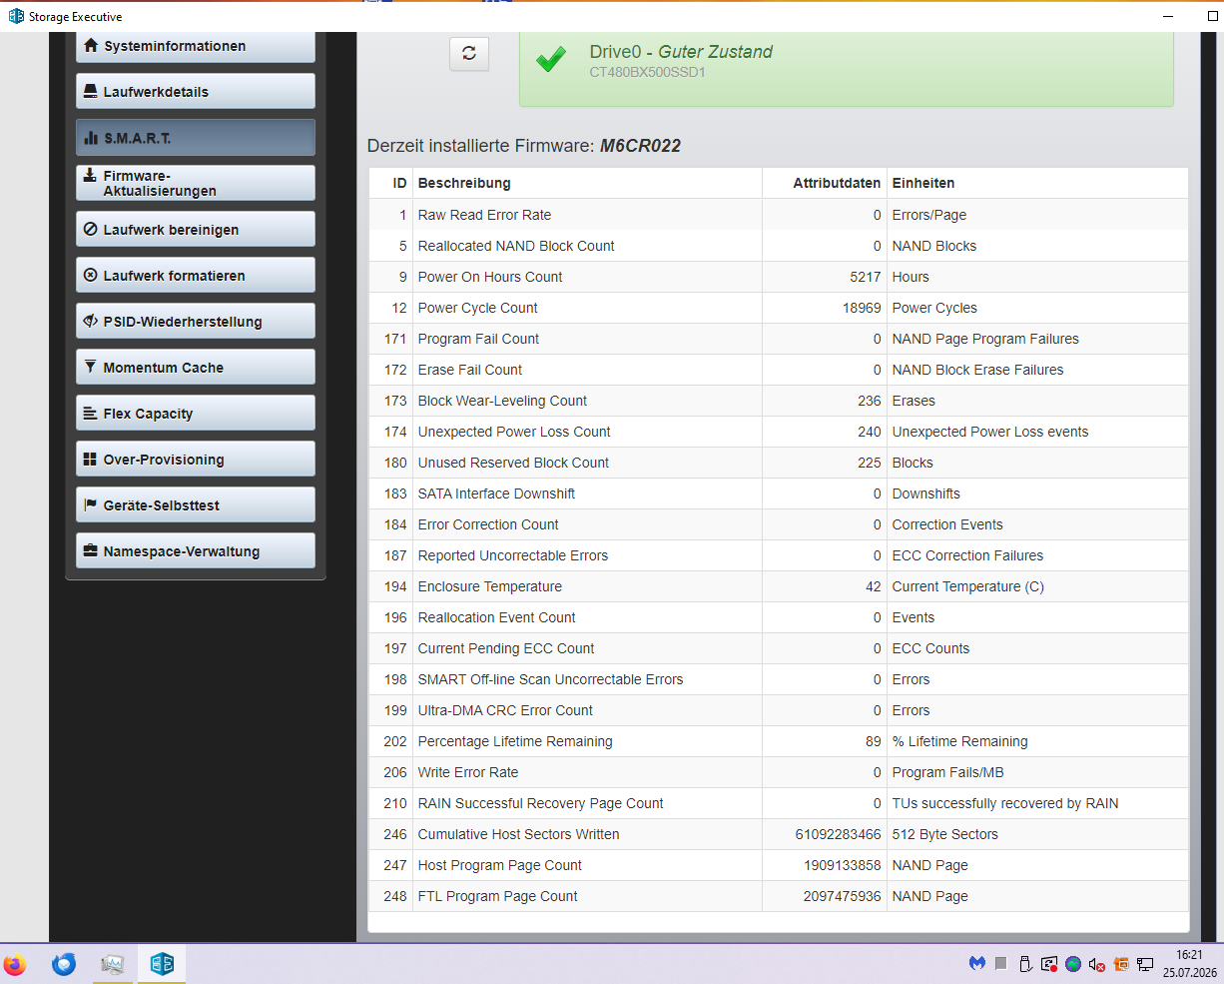Image resolution: width=1224 pixels, height=984 pixels.
Task: Click the Ultra-DMA CRC Error Count row
Action: 779,710
